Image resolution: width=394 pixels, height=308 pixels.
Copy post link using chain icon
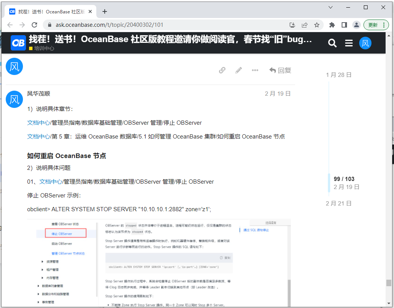(x=222, y=70)
